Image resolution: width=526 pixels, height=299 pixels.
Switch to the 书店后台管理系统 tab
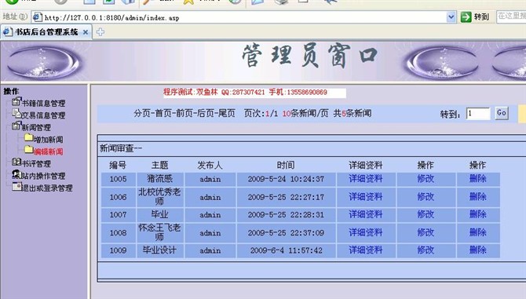(46, 32)
